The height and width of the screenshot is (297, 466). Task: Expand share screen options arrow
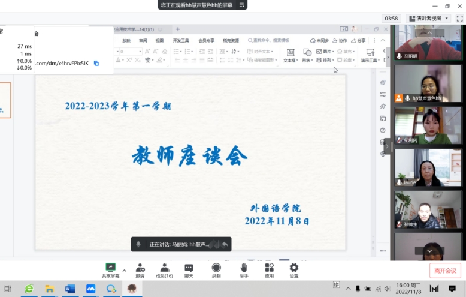tap(124, 271)
